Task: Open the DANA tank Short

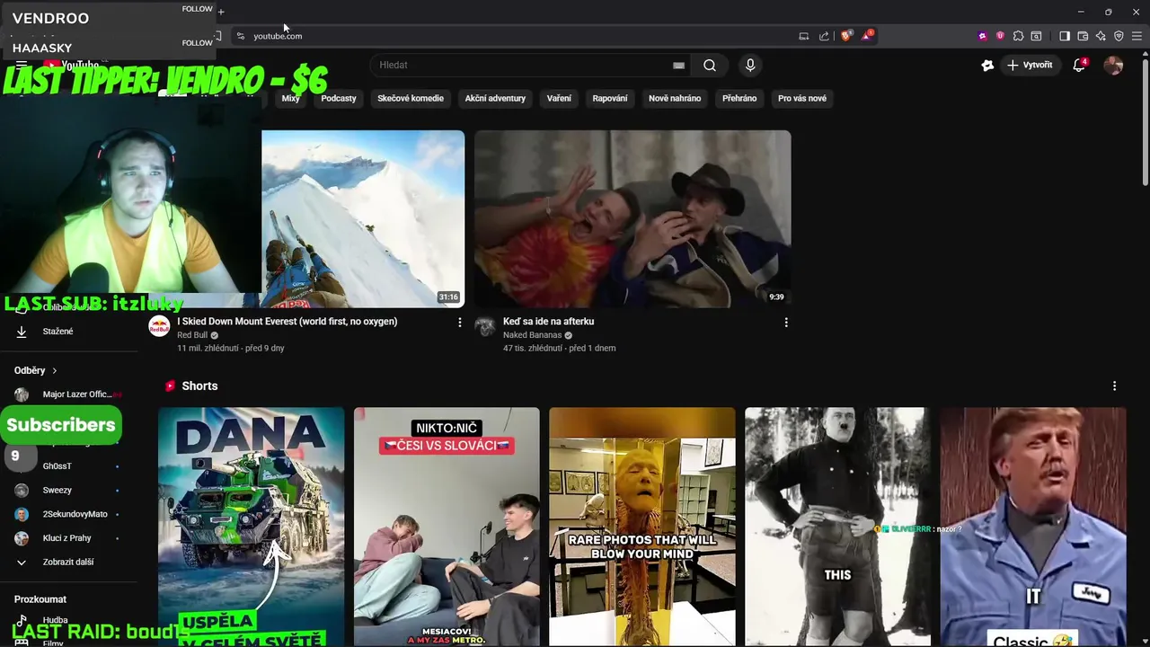Action: tap(251, 527)
